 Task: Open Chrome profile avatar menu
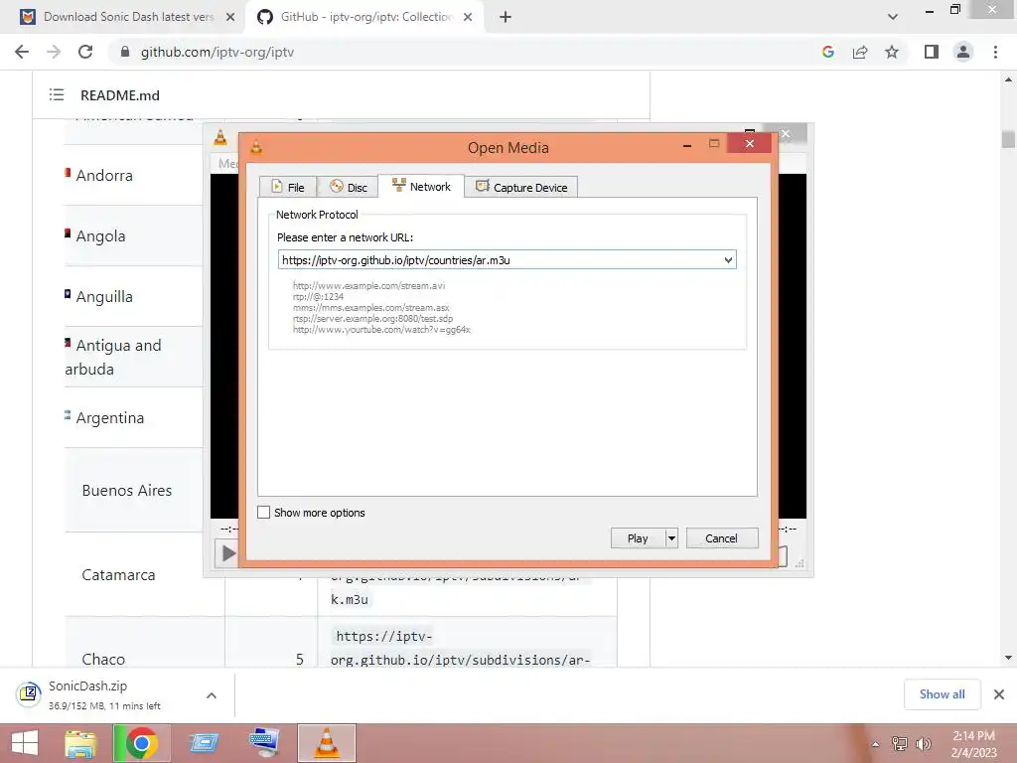(x=963, y=52)
